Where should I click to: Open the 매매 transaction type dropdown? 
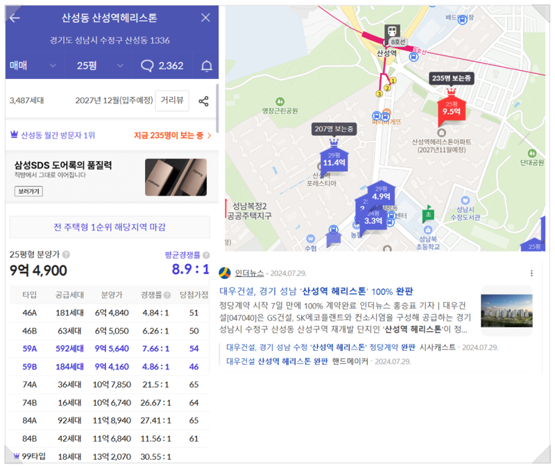(33, 65)
